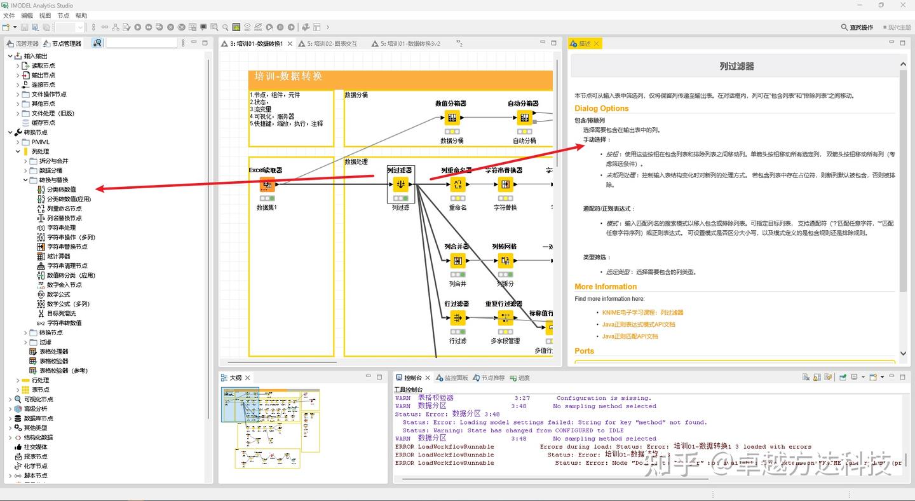Open the Java正则匹配API文档 link
915x501 pixels.
point(630,336)
